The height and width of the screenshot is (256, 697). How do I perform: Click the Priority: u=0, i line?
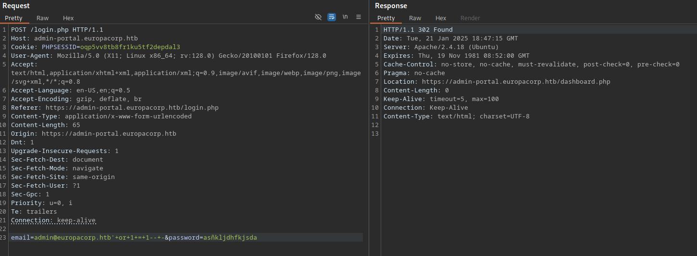click(42, 203)
